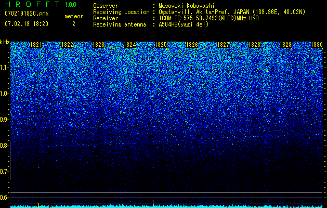327x208 pixels.
Task: Click the meteor count label
Action: (x=74, y=16)
